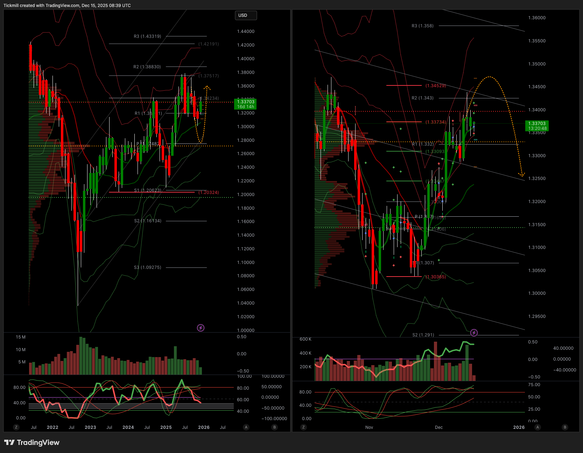This screenshot has width=583, height=453.
Task: Toggle the A scale button on left chart
Action: coord(246,427)
